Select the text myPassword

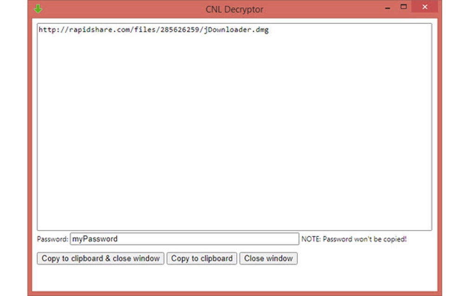95,238
